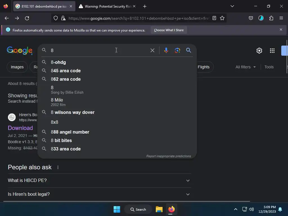This screenshot has height=216, width=288.
Task: Toggle reader view in address bar
Action: click(x=214, y=18)
